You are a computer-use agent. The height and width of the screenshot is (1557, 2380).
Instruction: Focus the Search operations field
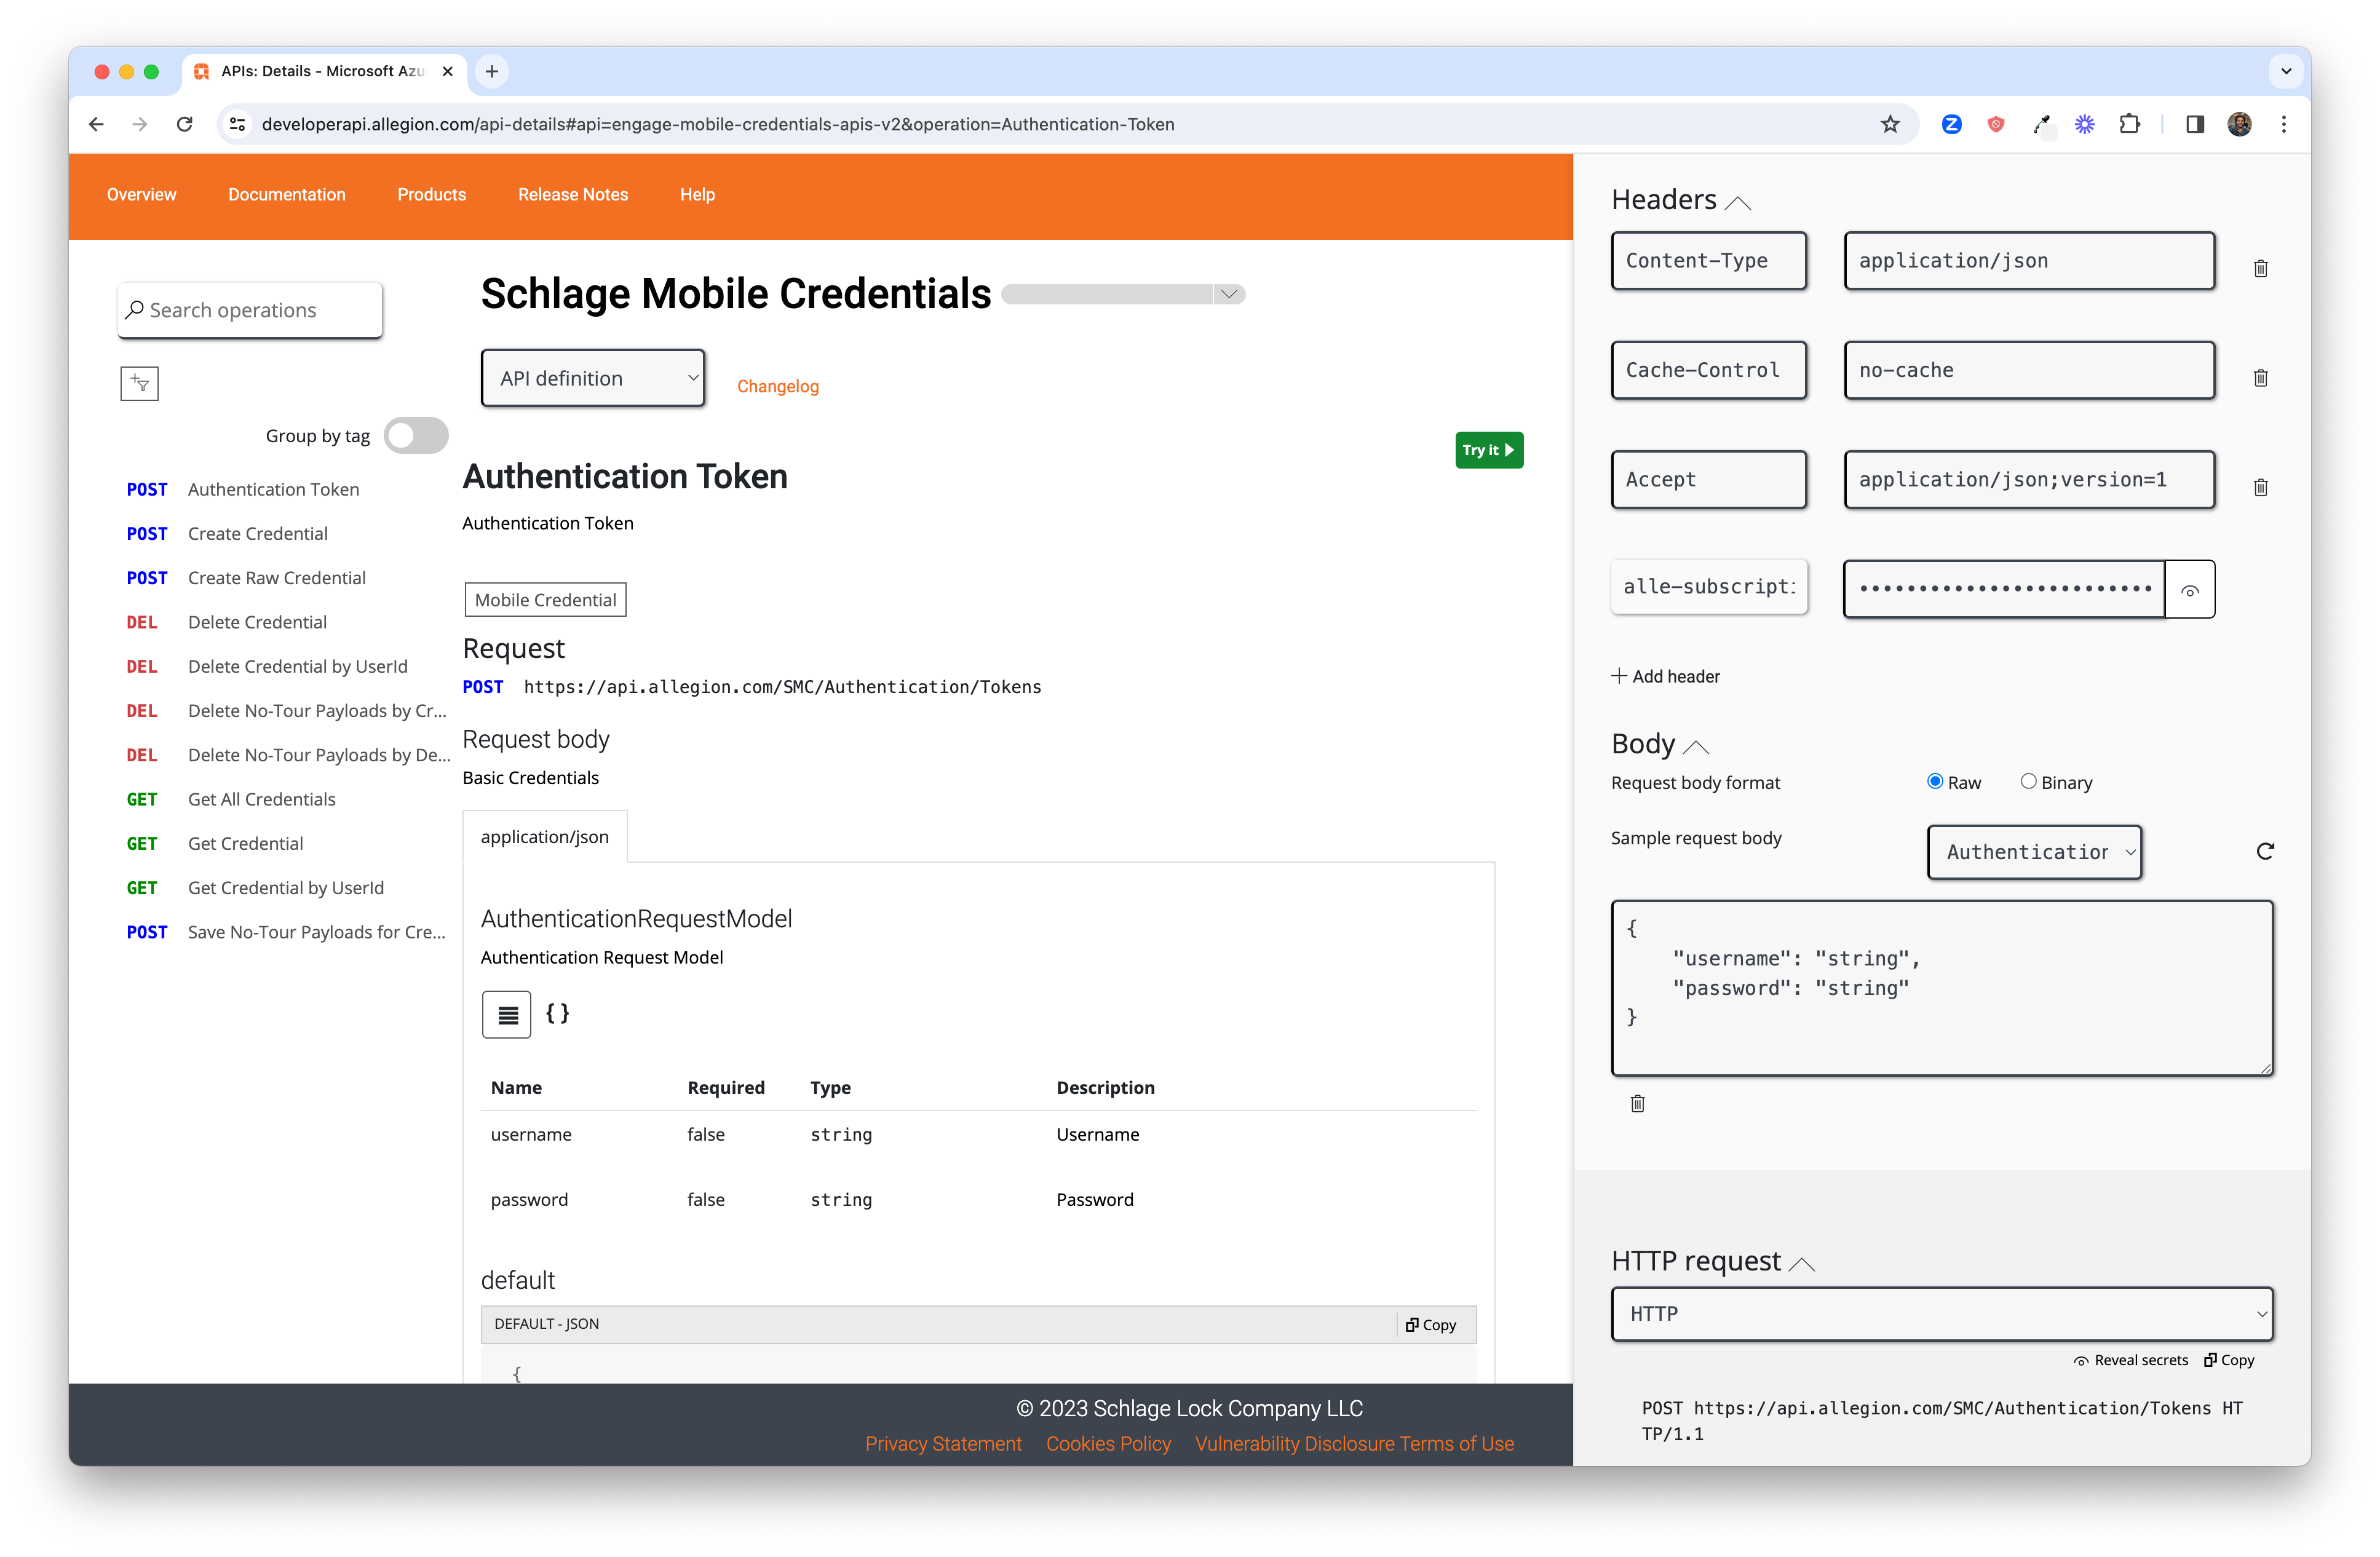click(x=249, y=310)
